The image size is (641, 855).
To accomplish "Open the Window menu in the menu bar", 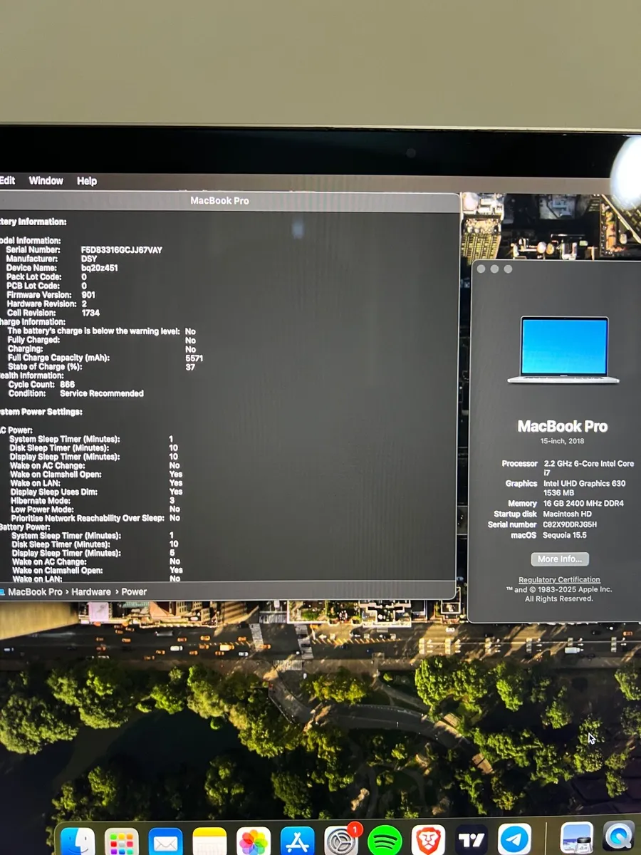I will pos(46,181).
